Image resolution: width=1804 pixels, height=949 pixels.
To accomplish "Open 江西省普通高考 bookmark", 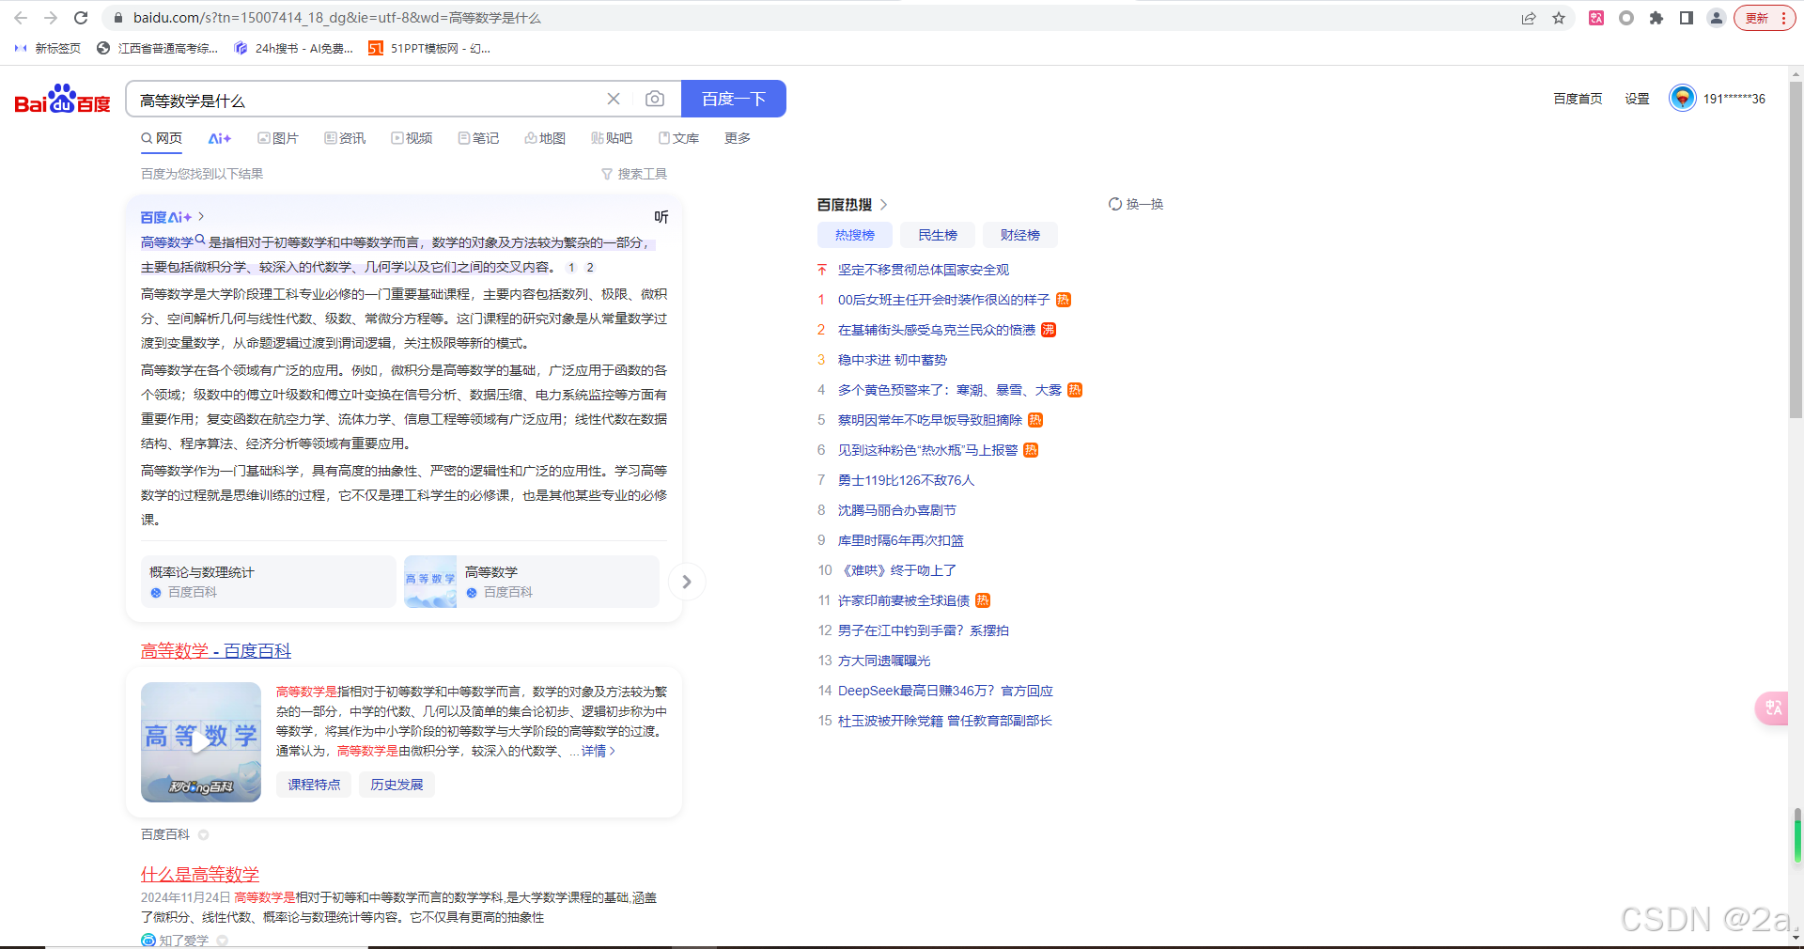I will [157, 48].
